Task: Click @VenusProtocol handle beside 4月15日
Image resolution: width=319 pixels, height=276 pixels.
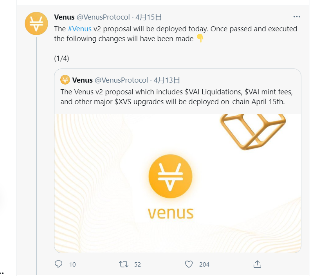Action: coord(103,17)
